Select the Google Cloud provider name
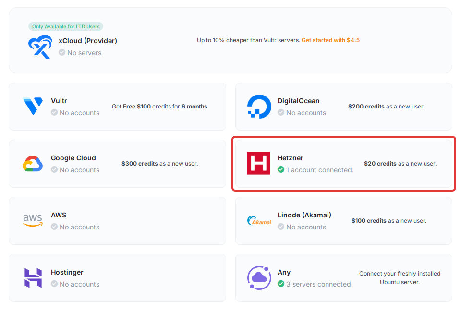This screenshot has height=312, width=461. (x=73, y=158)
